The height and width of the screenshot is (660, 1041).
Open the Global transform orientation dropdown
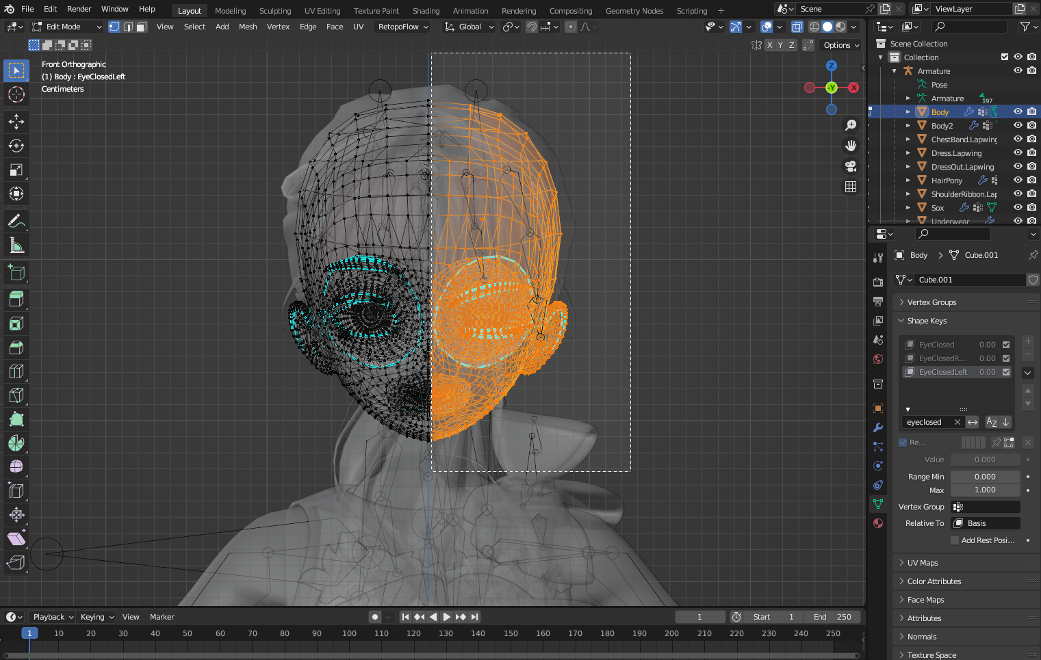coord(470,27)
